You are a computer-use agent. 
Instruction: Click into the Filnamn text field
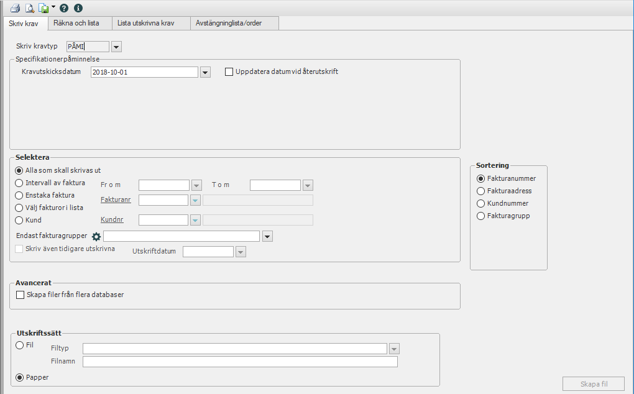click(240, 362)
